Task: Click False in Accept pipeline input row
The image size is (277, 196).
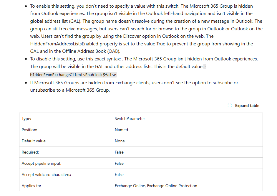Action: pos(119,163)
